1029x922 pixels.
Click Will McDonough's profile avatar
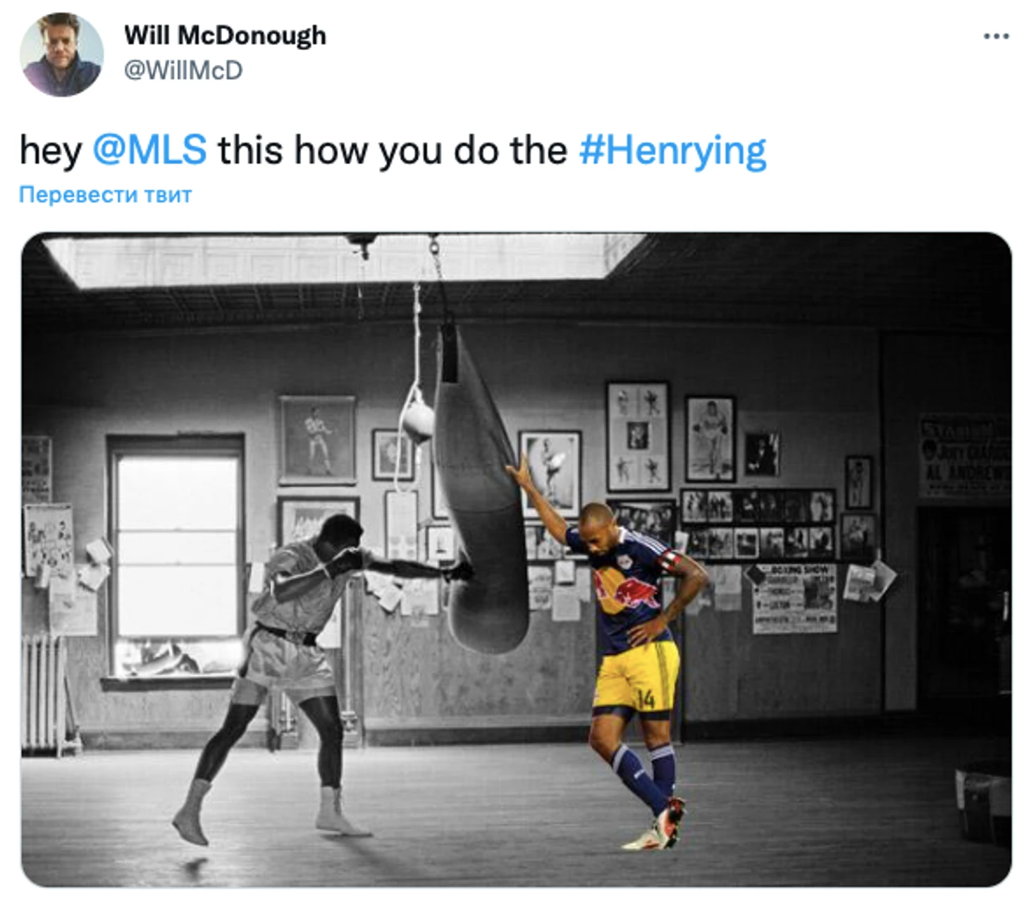(61, 54)
